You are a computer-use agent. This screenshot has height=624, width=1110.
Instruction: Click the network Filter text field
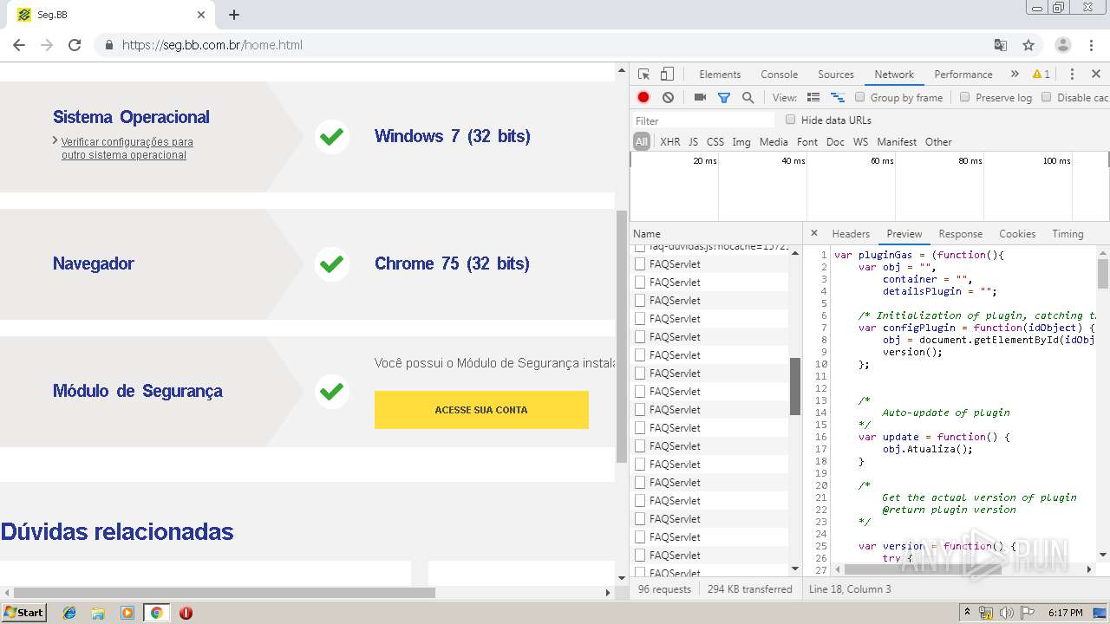pyautogui.click(x=703, y=120)
